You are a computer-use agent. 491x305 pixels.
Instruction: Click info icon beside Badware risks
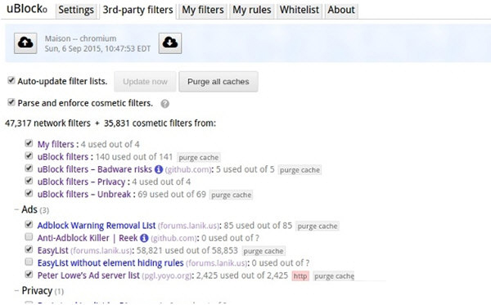tap(159, 169)
